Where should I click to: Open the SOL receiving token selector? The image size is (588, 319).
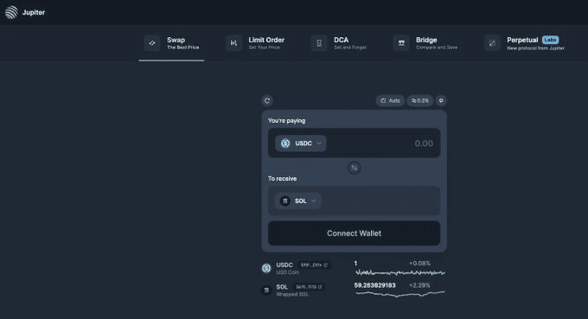click(x=298, y=201)
